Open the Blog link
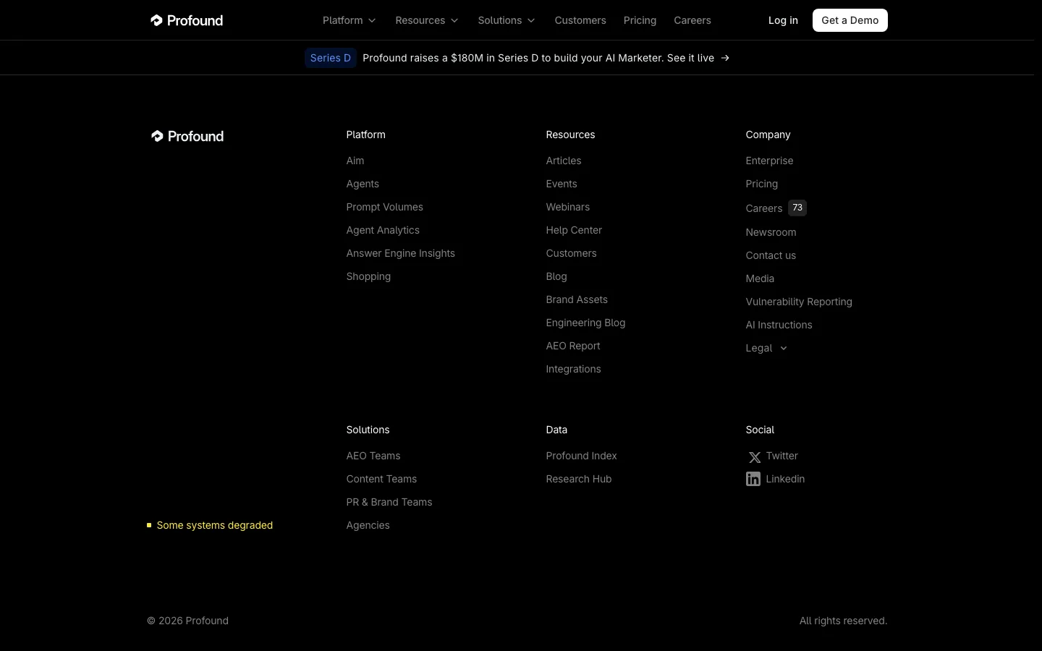 [x=556, y=276]
